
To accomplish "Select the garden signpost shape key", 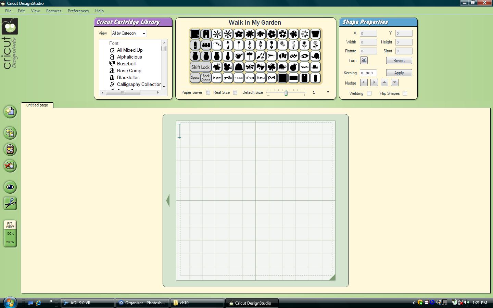I will (x=250, y=56).
